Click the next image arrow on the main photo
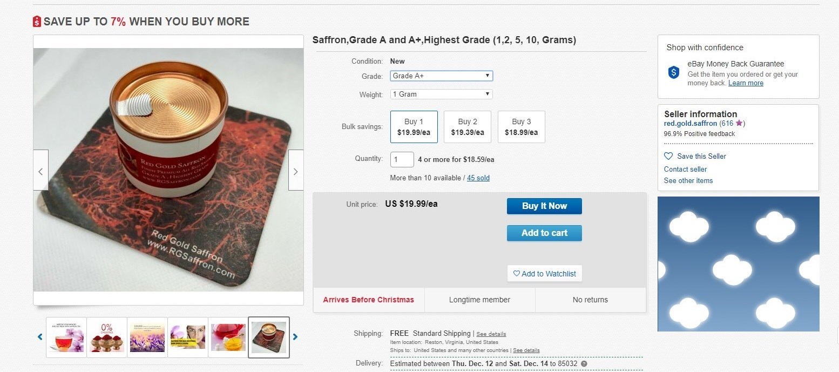The height and width of the screenshot is (372, 839). click(x=295, y=171)
